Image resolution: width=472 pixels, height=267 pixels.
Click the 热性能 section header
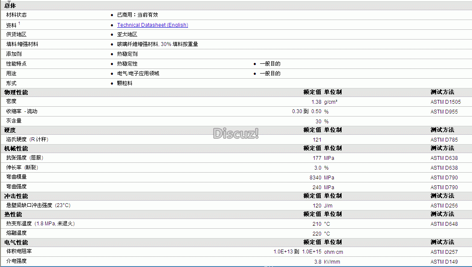click(x=13, y=215)
